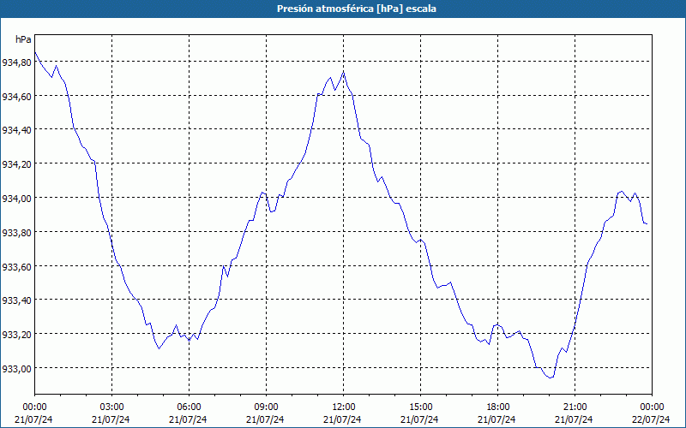Viewport: 686px width, 428px height.
Task: Click the 12:00 time axis label
Action: (x=344, y=407)
